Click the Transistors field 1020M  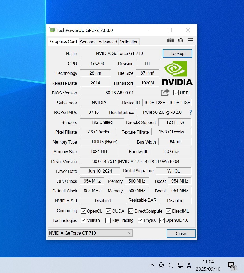point(148,83)
